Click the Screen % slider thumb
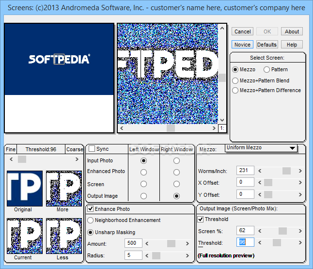Viewport: 313px width, 269px height. point(282,231)
